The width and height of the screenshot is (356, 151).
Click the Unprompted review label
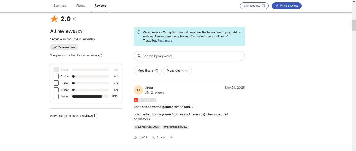click(x=176, y=127)
